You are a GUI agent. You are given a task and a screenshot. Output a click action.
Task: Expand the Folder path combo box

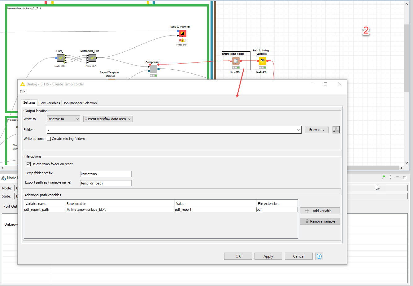[298, 130]
